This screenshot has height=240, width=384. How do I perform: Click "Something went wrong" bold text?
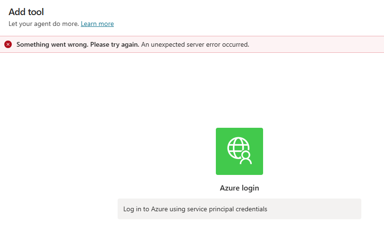[52, 44]
